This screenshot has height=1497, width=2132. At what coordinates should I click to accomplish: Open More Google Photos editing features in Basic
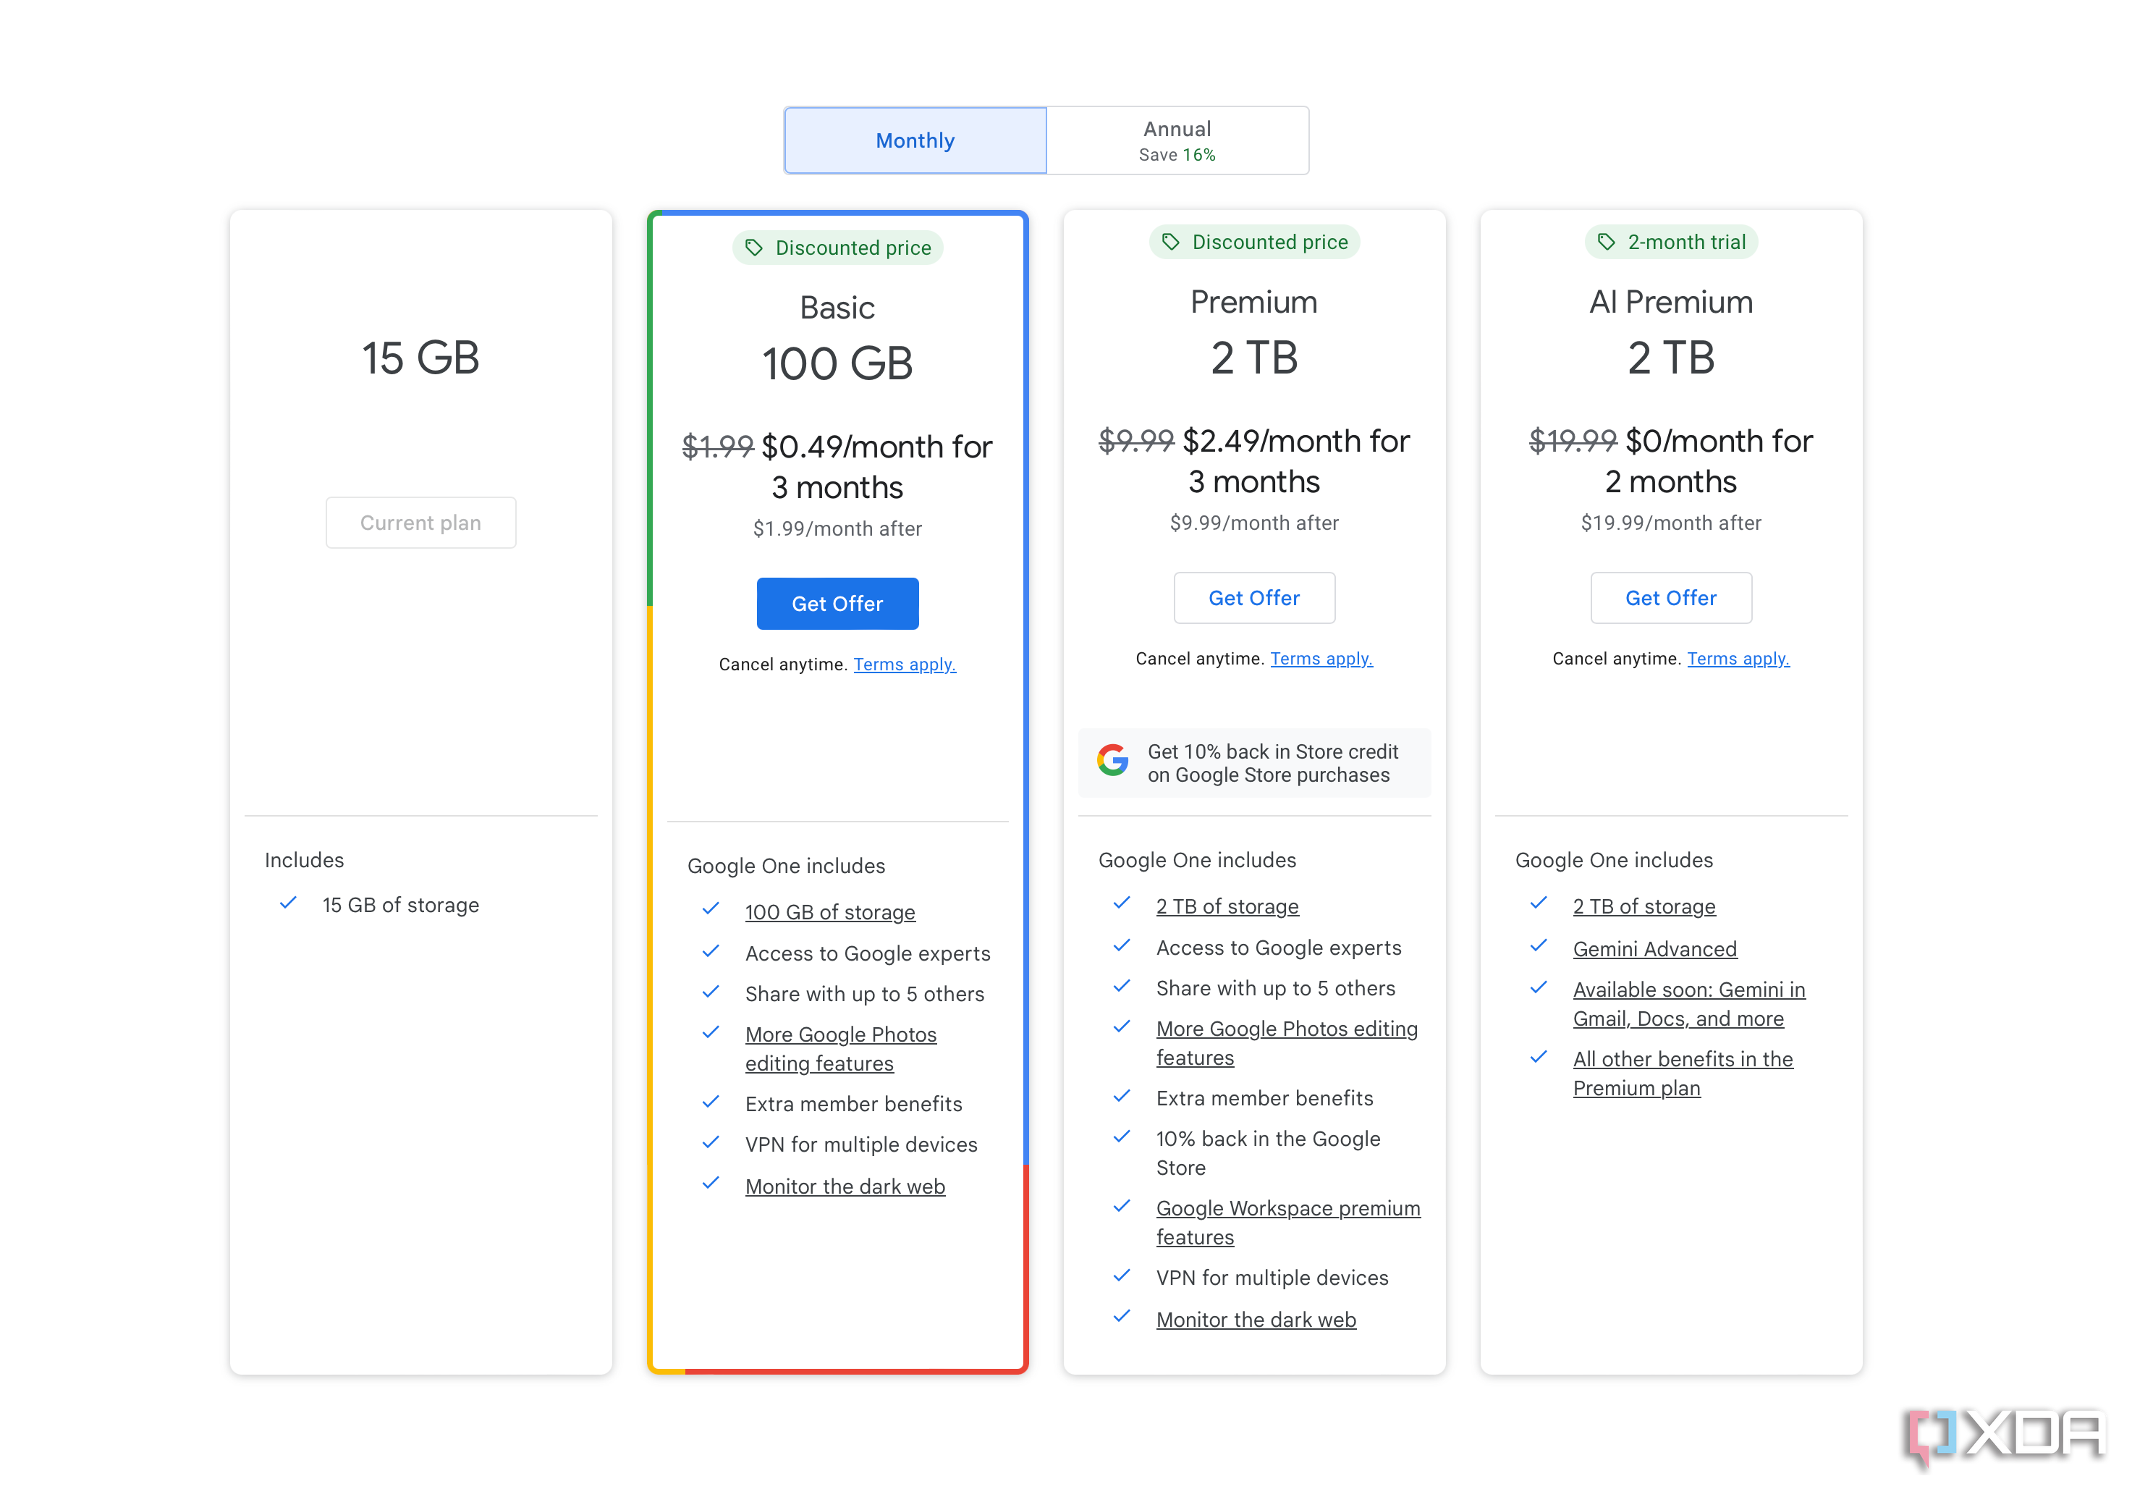tap(841, 1048)
